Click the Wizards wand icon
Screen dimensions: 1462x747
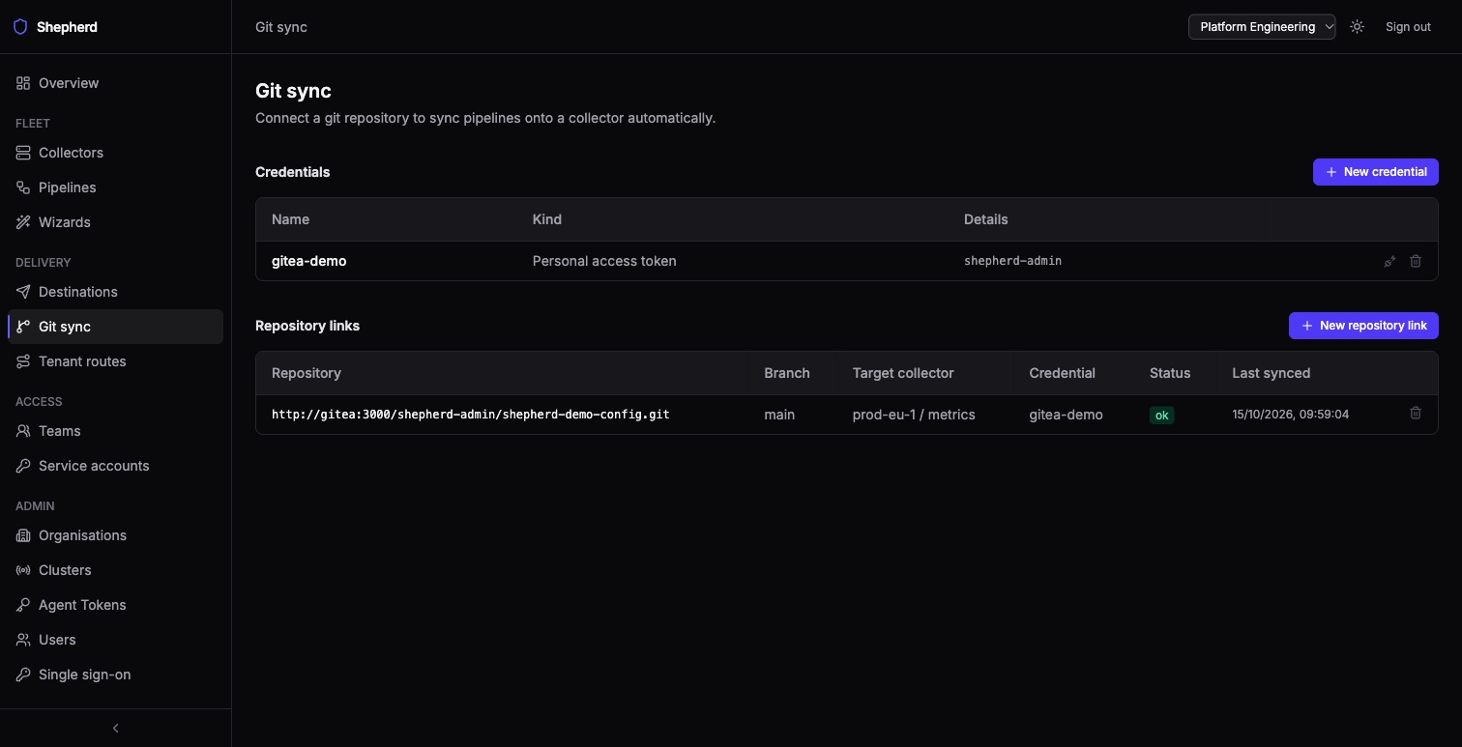[23, 222]
